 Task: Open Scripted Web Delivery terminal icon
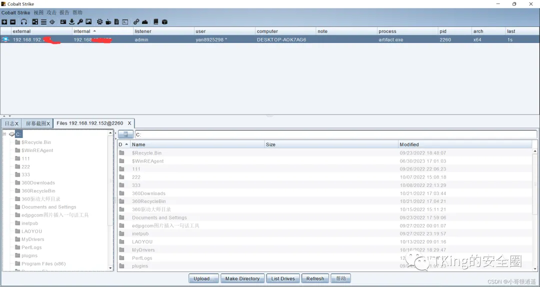click(125, 21)
